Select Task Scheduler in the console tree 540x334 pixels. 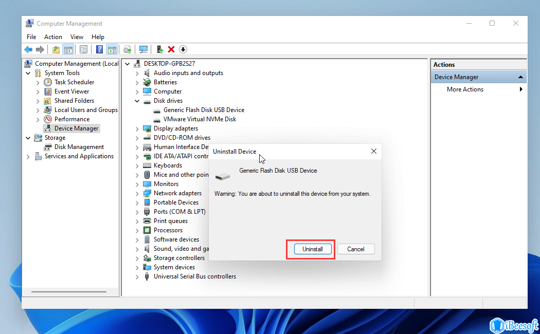coord(75,82)
